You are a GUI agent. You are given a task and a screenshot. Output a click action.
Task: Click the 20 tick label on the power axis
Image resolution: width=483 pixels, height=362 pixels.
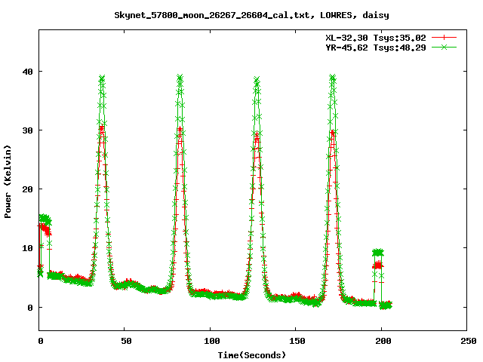click(27, 189)
